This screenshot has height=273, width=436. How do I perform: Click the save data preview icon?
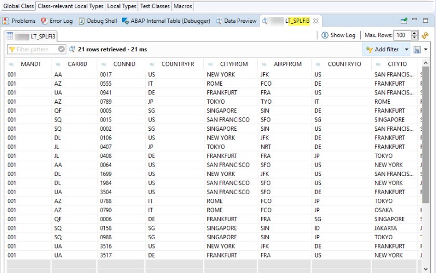coord(417,49)
